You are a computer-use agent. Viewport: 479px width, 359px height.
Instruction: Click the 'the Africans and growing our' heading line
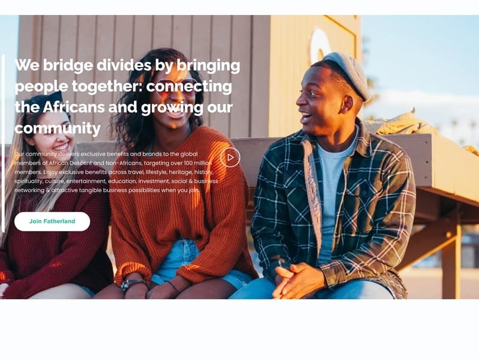(x=124, y=108)
